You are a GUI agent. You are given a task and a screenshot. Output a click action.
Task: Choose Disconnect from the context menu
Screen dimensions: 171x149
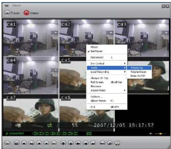[97, 57]
